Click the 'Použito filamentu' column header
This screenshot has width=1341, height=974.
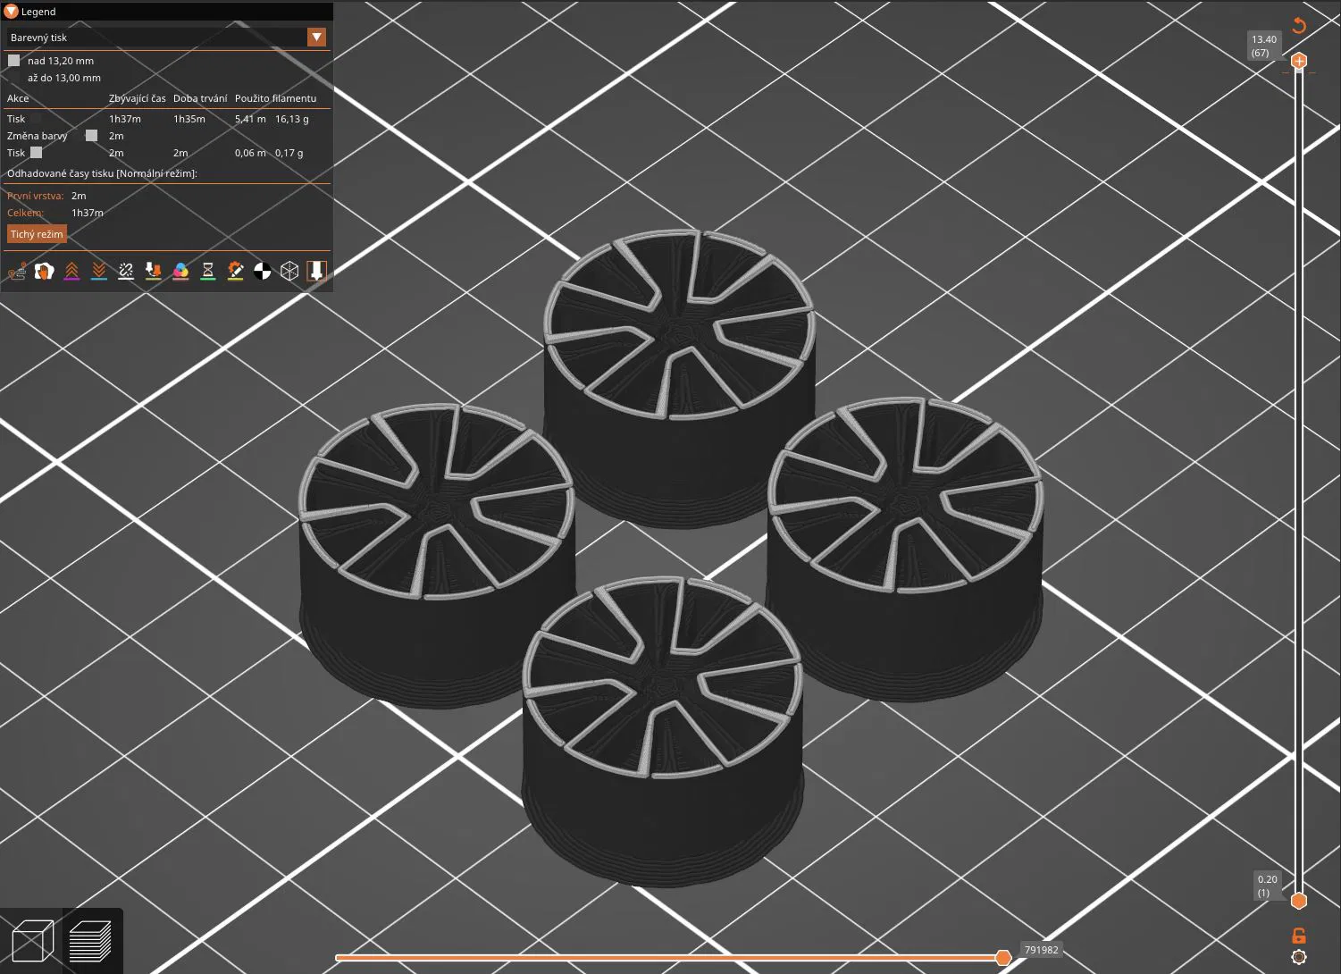(x=276, y=98)
